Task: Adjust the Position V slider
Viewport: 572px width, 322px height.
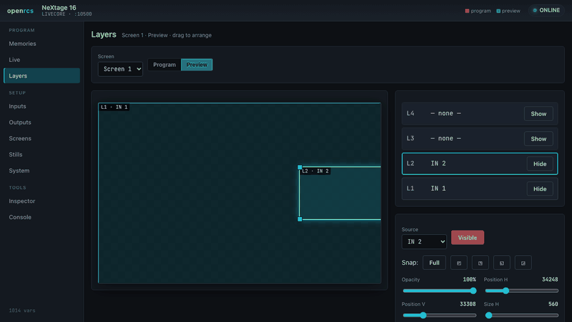Action: (x=439, y=315)
